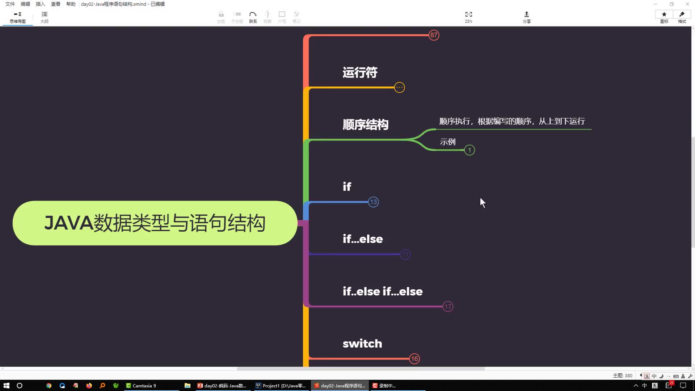Image resolution: width=695 pixels, height=391 pixels.
Task: Switch to the day02-Java程序语句 XMind taskbar item
Action: click(x=340, y=386)
